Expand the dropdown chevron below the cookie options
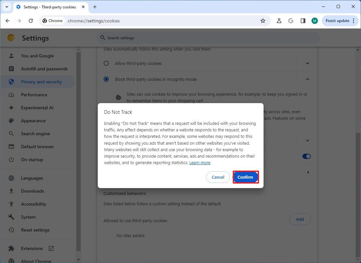 (307, 140)
